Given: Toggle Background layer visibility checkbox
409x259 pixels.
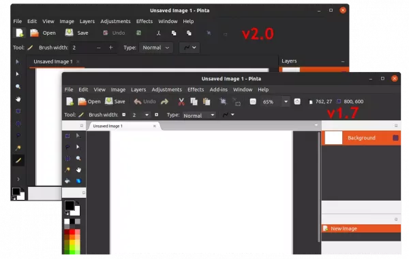Looking at the screenshot, I should click(x=395, y=138).
